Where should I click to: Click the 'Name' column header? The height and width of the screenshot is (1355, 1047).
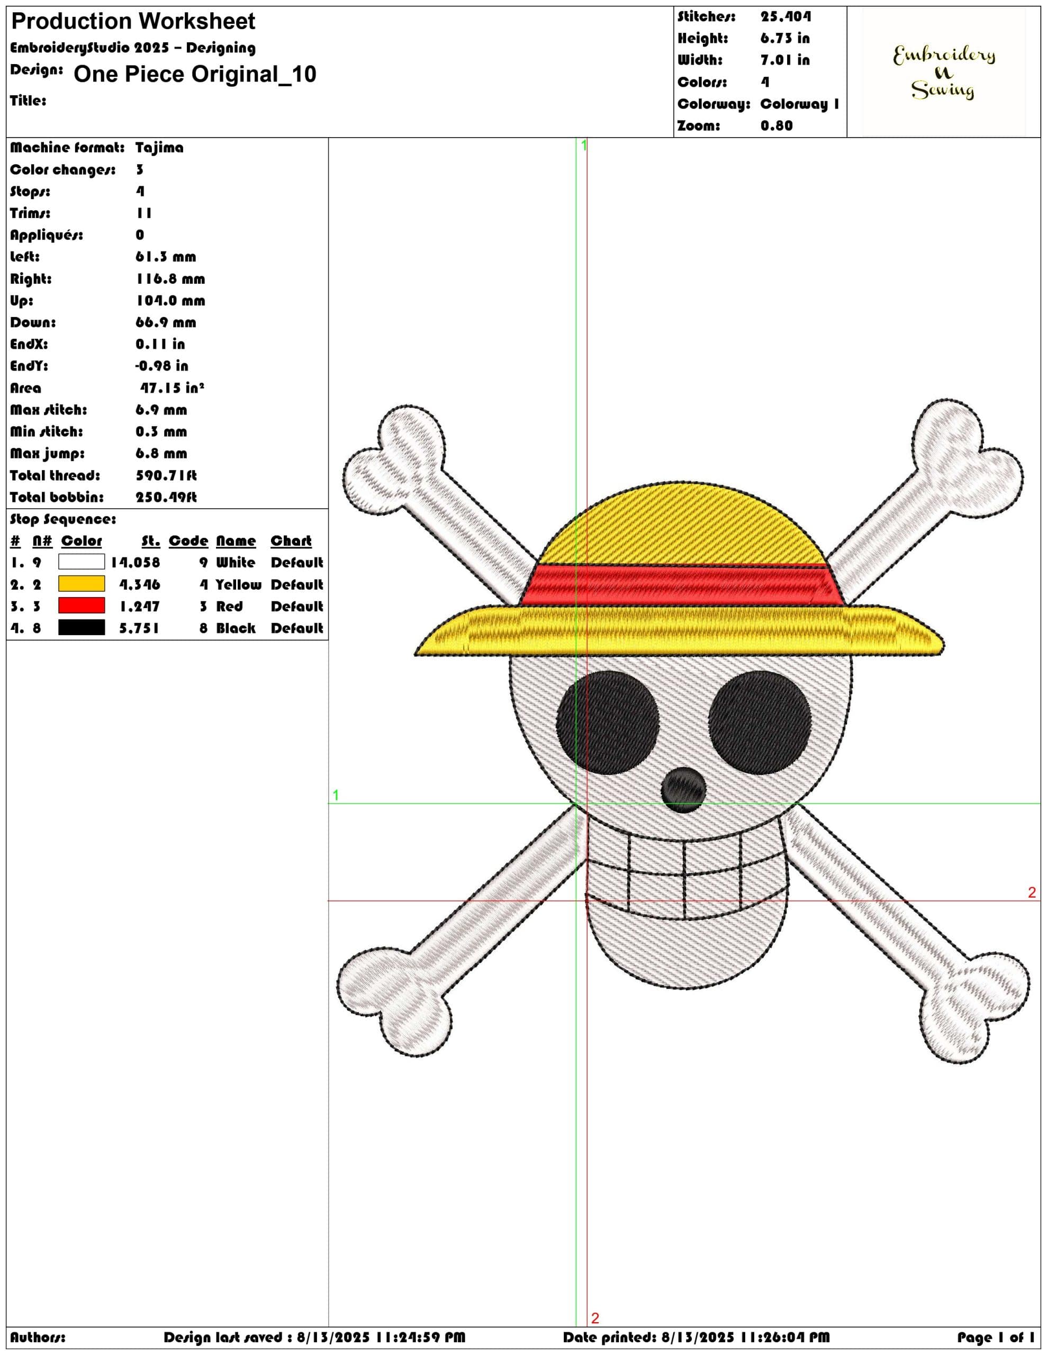coord(236,541)
